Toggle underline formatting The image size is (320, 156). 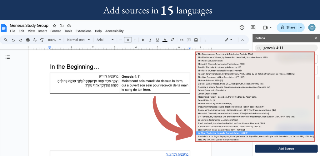point(157,40)
